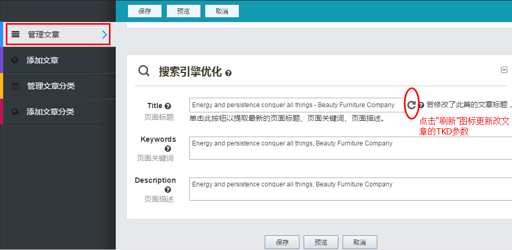Click the hint text starting 若修改了此篇的文章标题

coord(469,105)
